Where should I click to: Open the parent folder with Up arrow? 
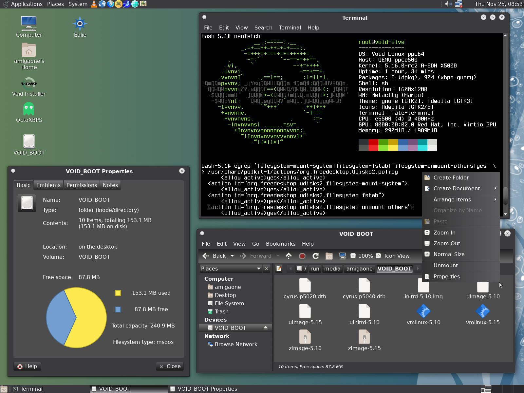tap(289, 256)
